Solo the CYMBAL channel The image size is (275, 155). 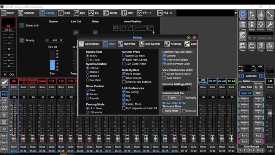[42, 87]
